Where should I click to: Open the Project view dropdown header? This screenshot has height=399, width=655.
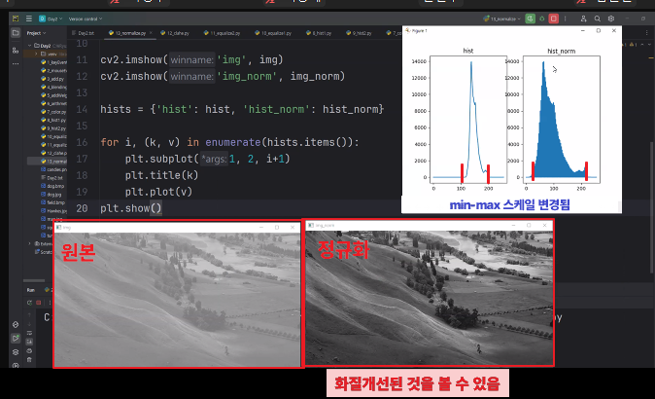tap(36, 33)
